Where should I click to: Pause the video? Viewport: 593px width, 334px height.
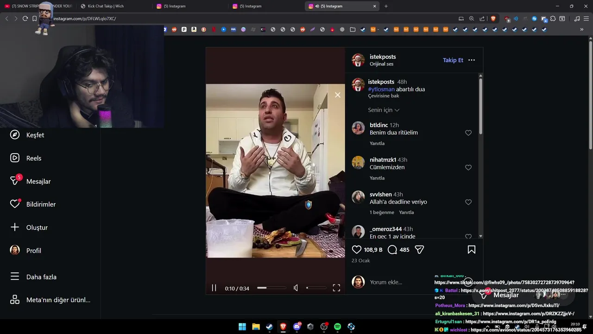[x=214, y=288]
